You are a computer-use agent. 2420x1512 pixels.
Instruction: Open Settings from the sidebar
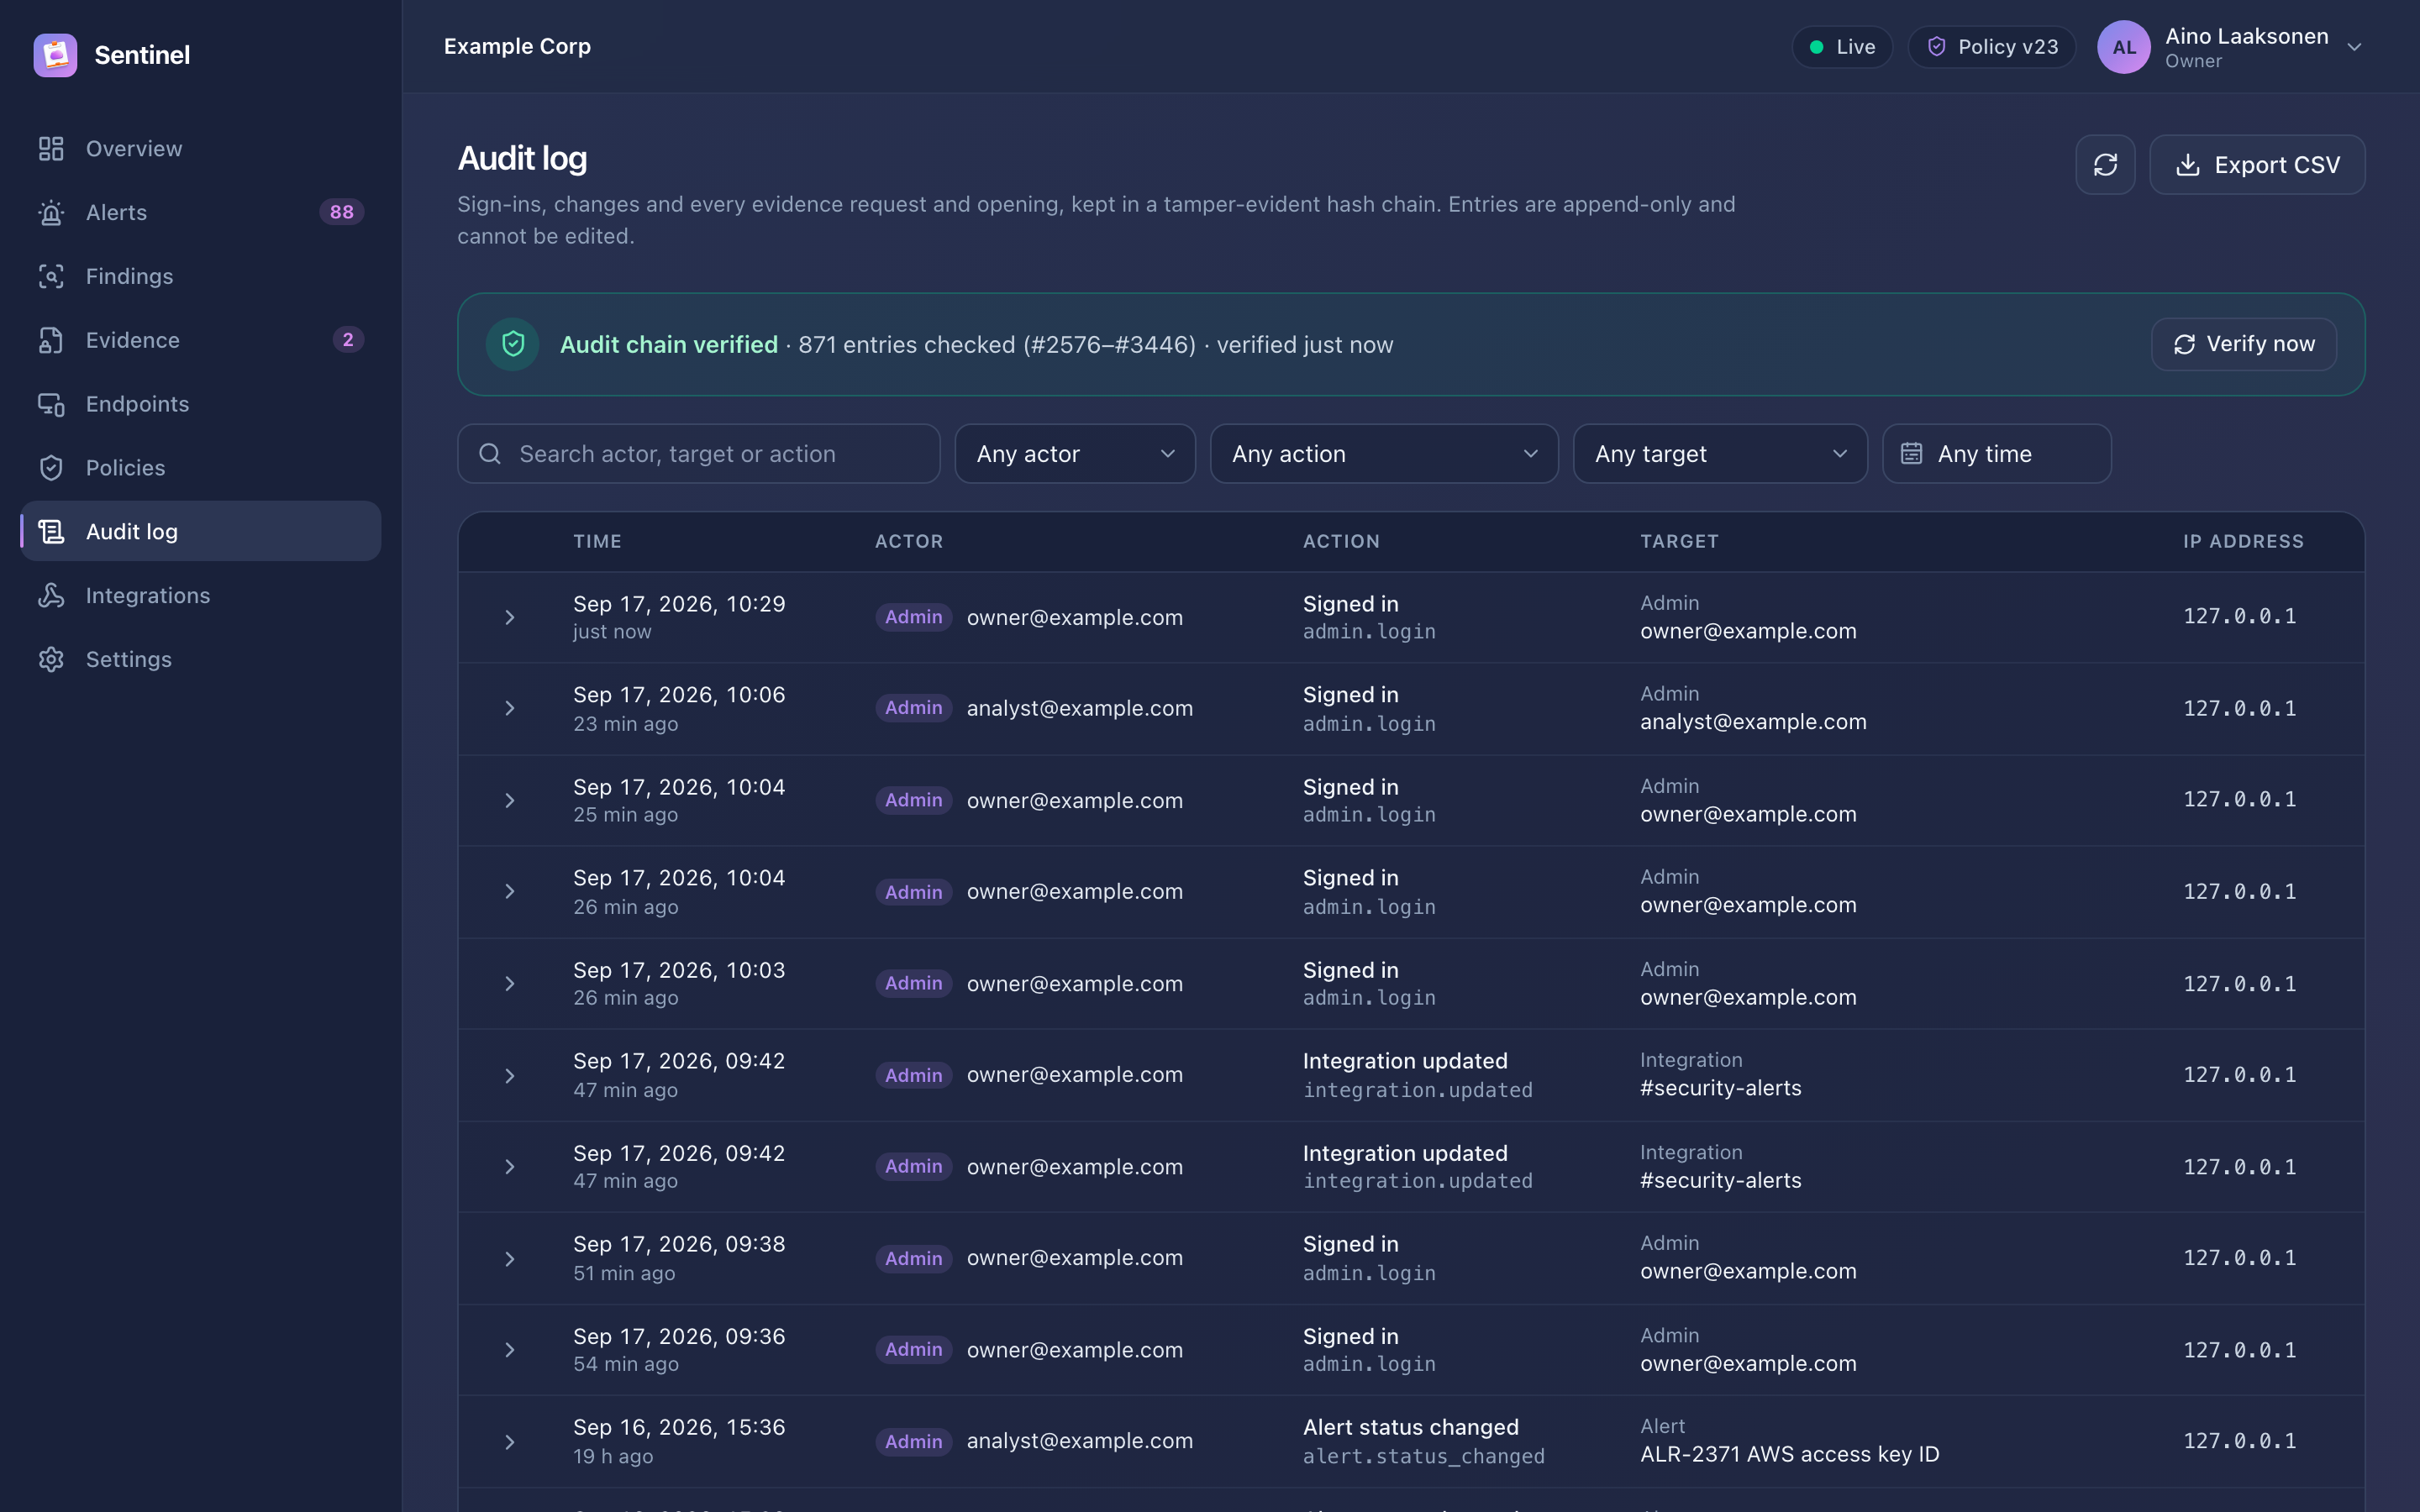[x=200, y=659]
